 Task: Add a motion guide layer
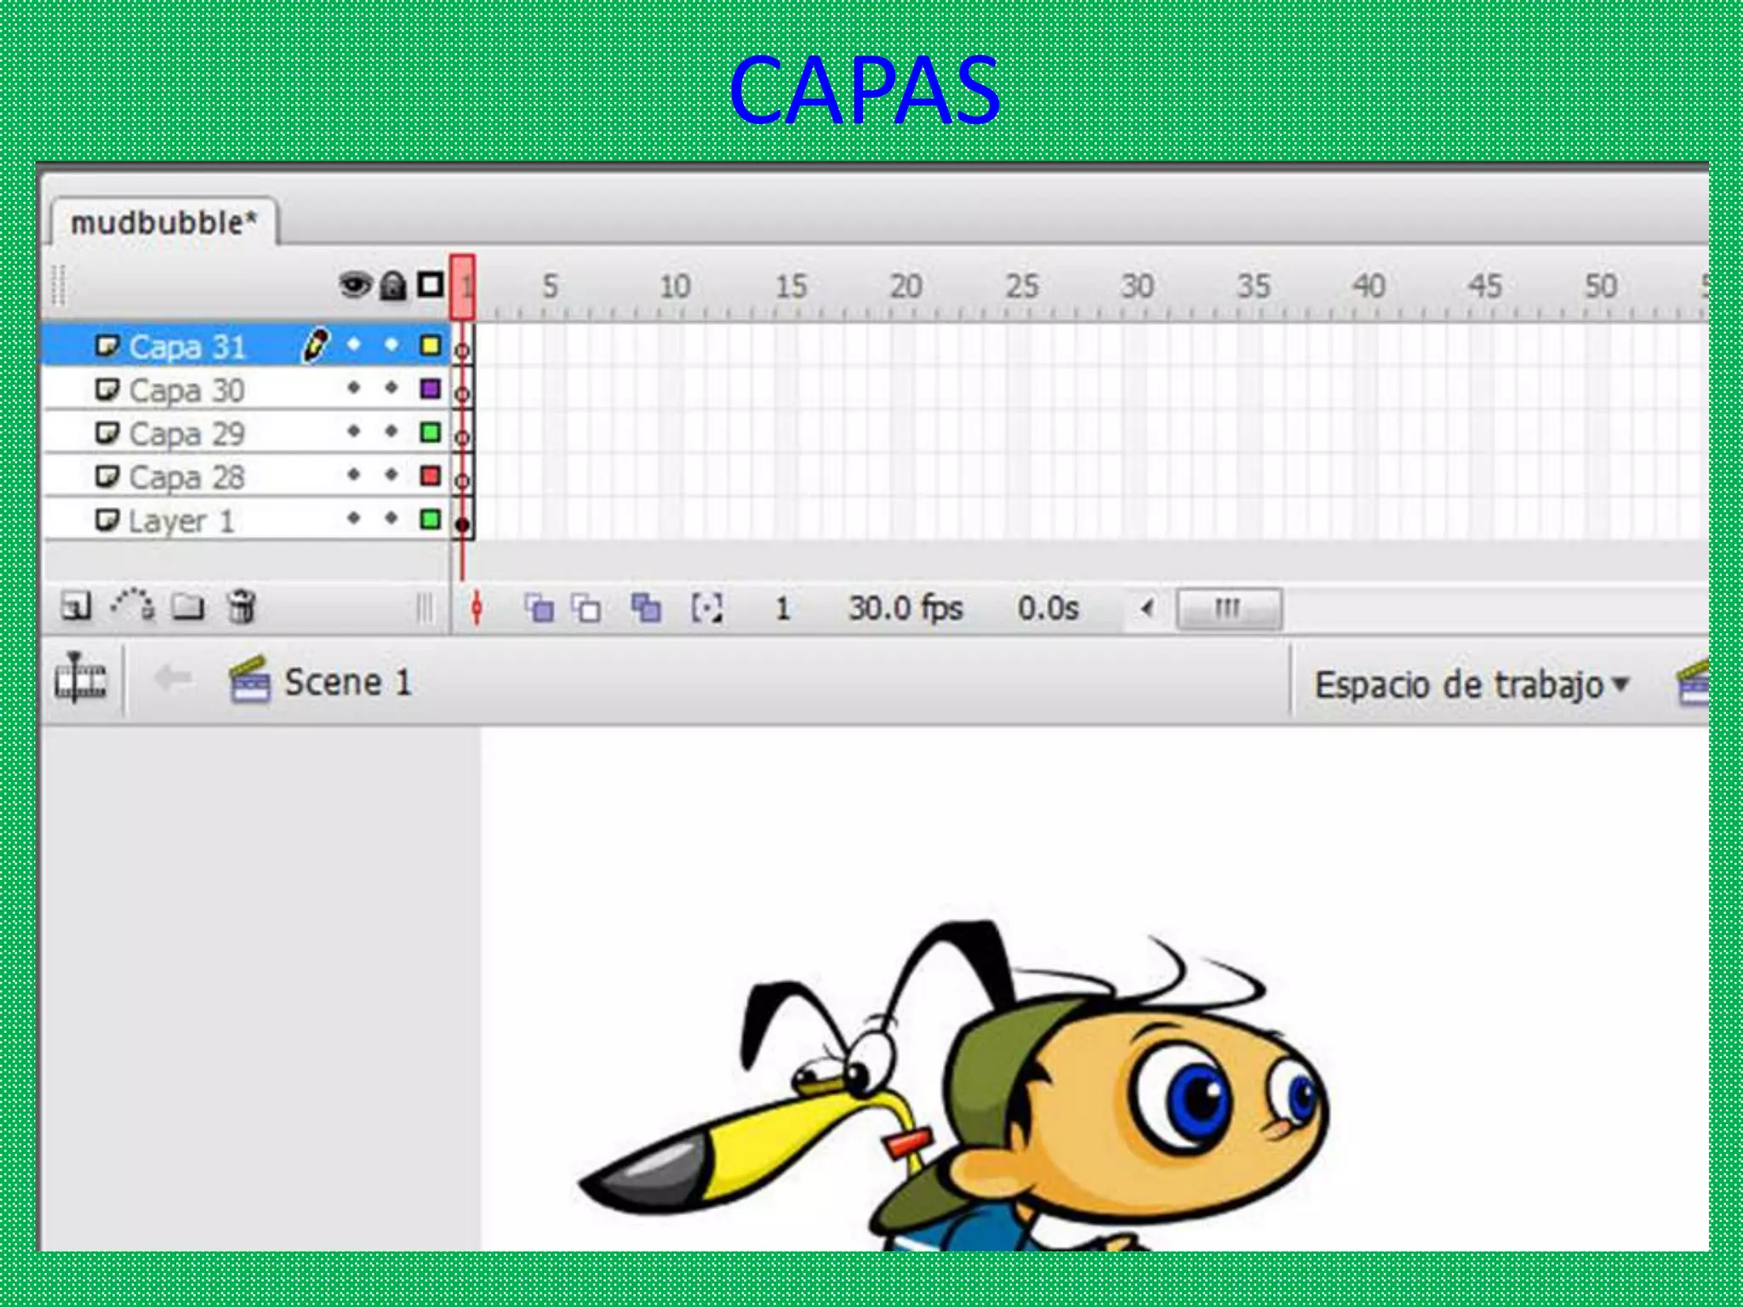(x=133, y=606)
